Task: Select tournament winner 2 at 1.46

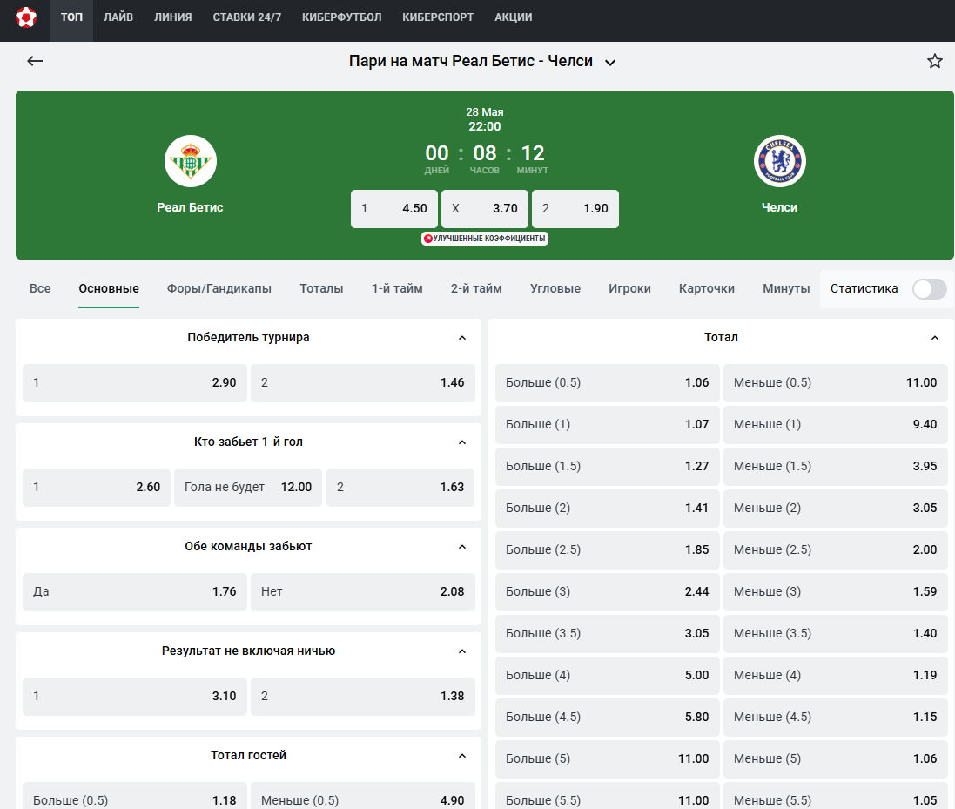Action: pyautogui.click(x=363, y=383)
